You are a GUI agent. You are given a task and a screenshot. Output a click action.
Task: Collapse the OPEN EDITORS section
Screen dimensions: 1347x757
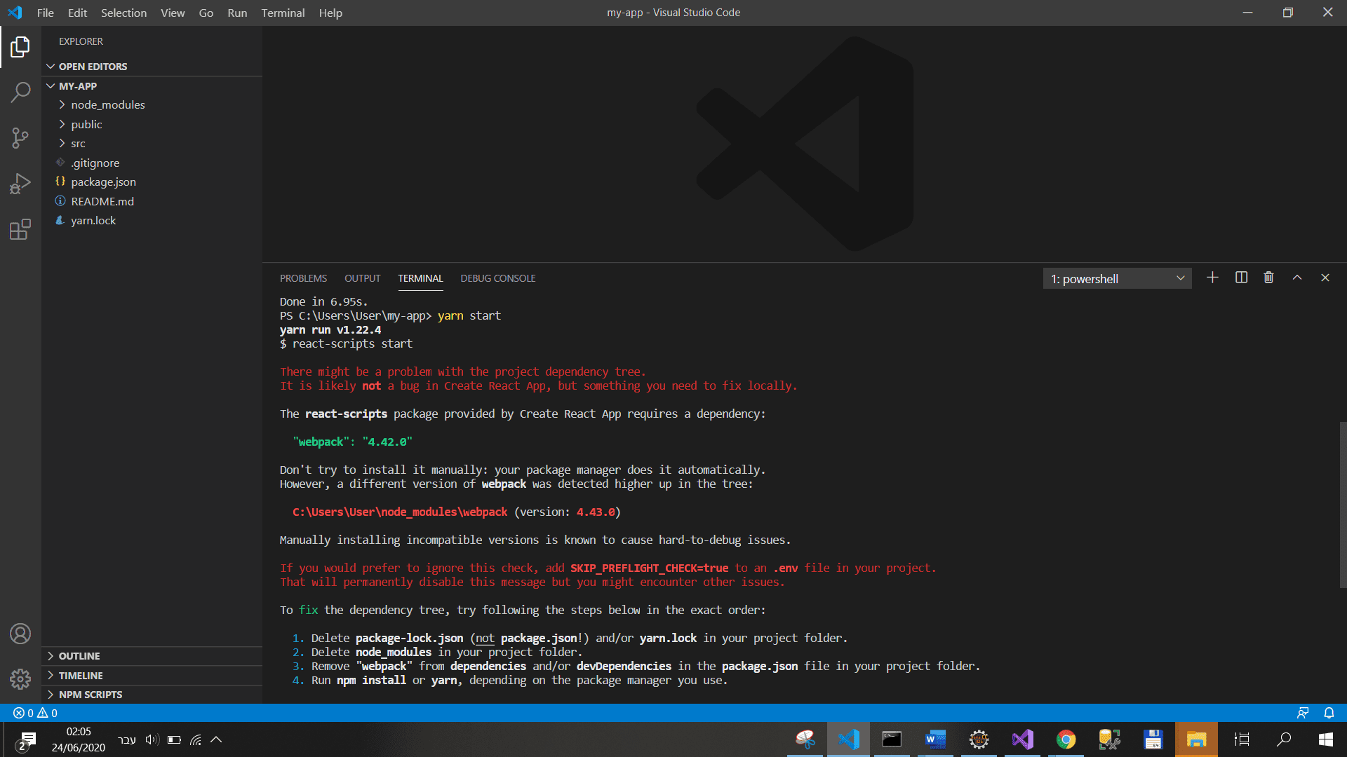[x=152, y=67]
